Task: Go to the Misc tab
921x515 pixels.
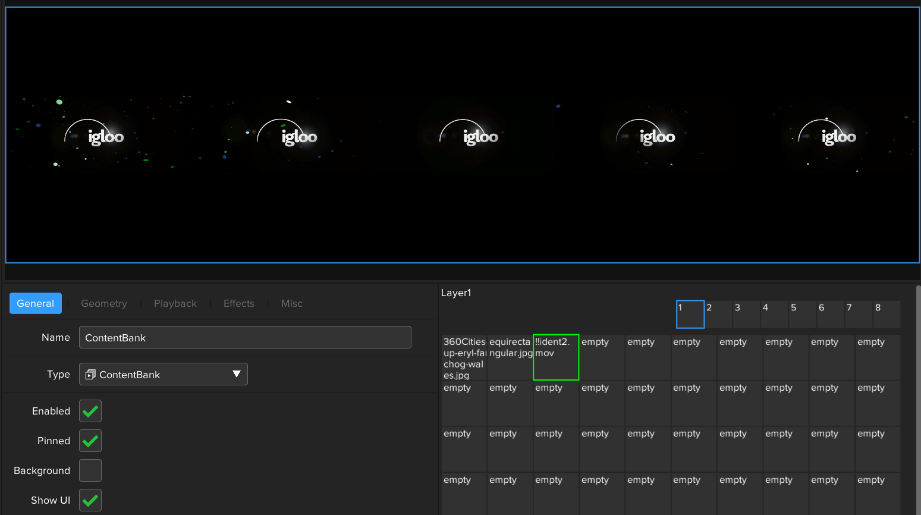Action: click(292, 303)
